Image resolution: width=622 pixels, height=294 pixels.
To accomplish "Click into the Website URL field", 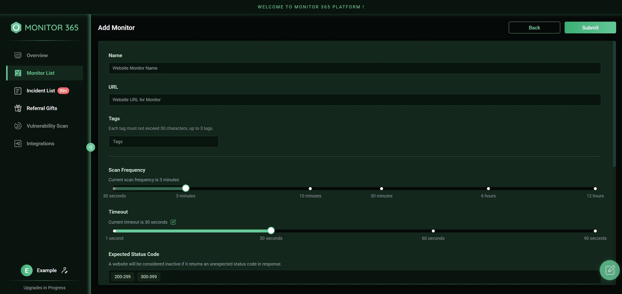I will point(354,100).
